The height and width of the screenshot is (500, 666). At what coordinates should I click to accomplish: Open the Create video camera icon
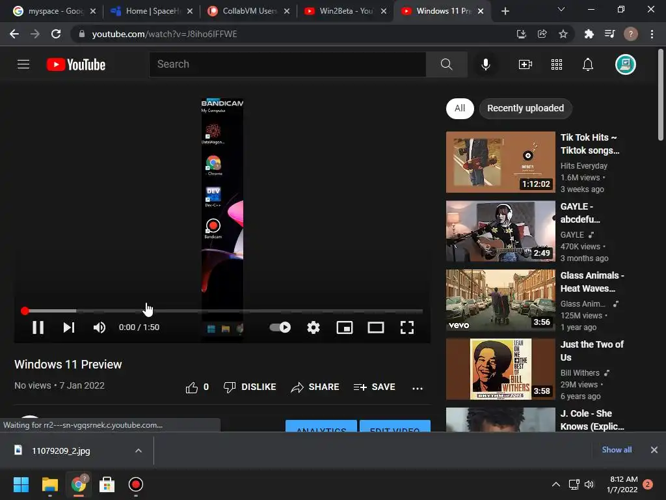pyautogui.click(x=526, y=64)
